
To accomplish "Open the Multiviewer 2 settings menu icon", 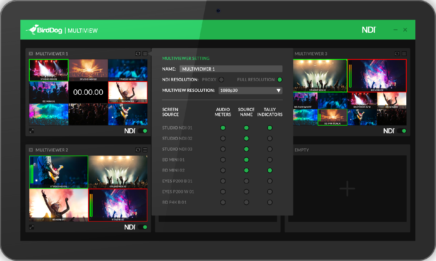I will [x=145, y=150].
